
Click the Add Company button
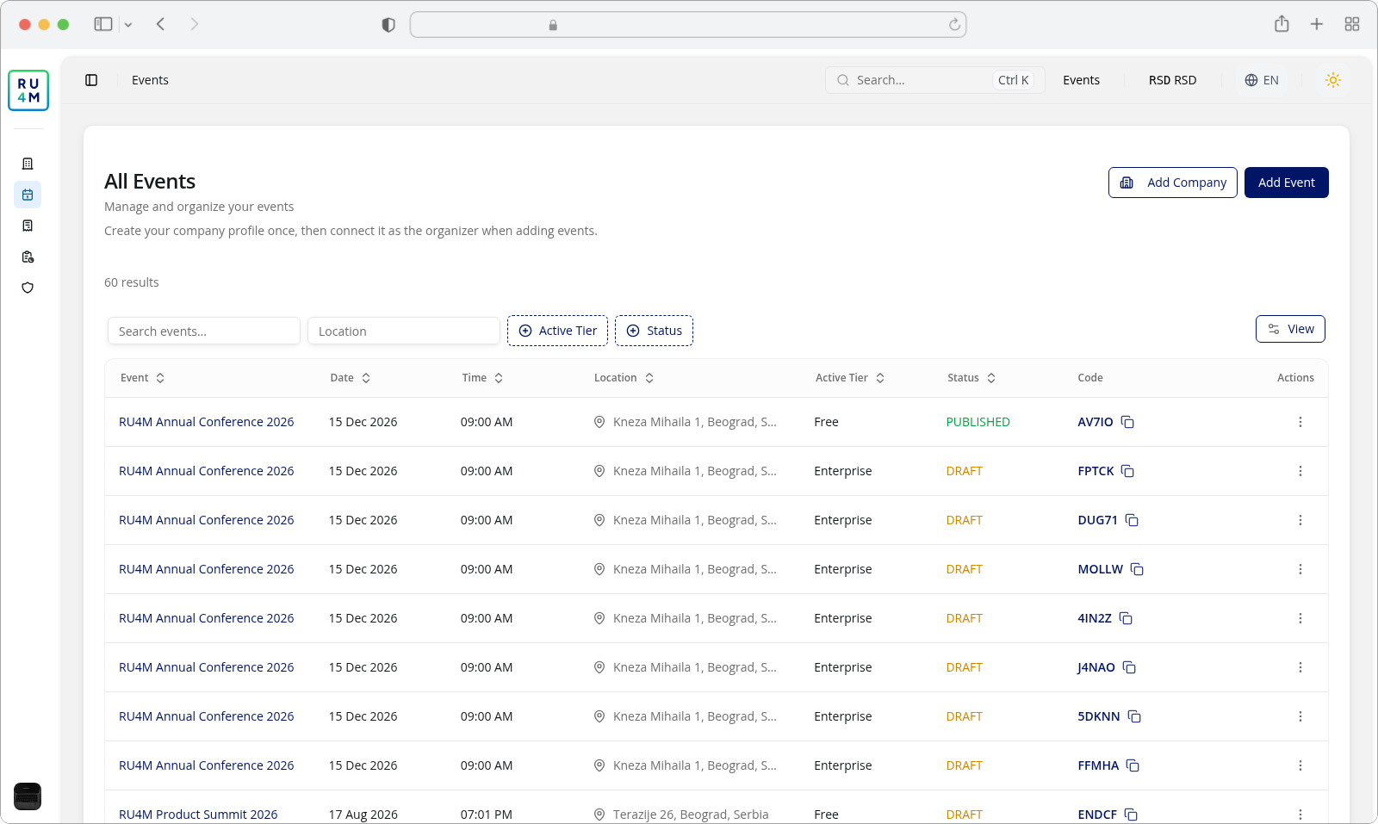click(1173, 183)
